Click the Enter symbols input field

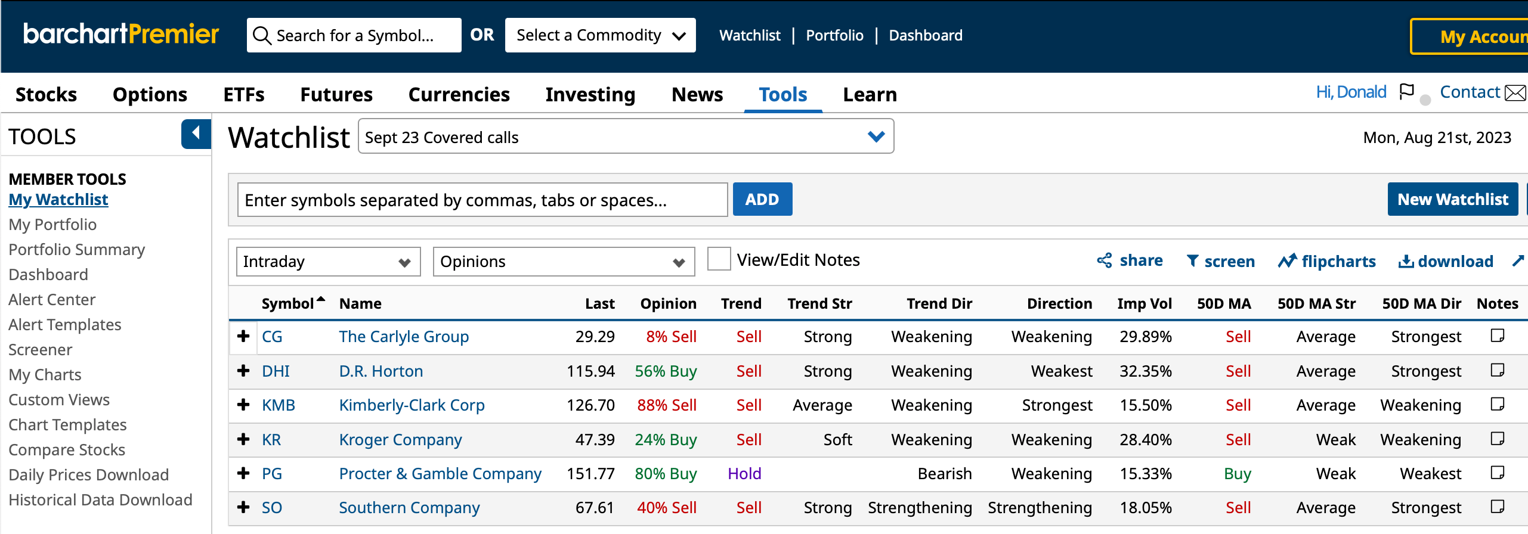click(482, 200)
